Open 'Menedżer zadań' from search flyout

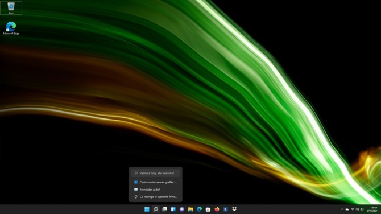pyautogui.click(x=155, y=190)
